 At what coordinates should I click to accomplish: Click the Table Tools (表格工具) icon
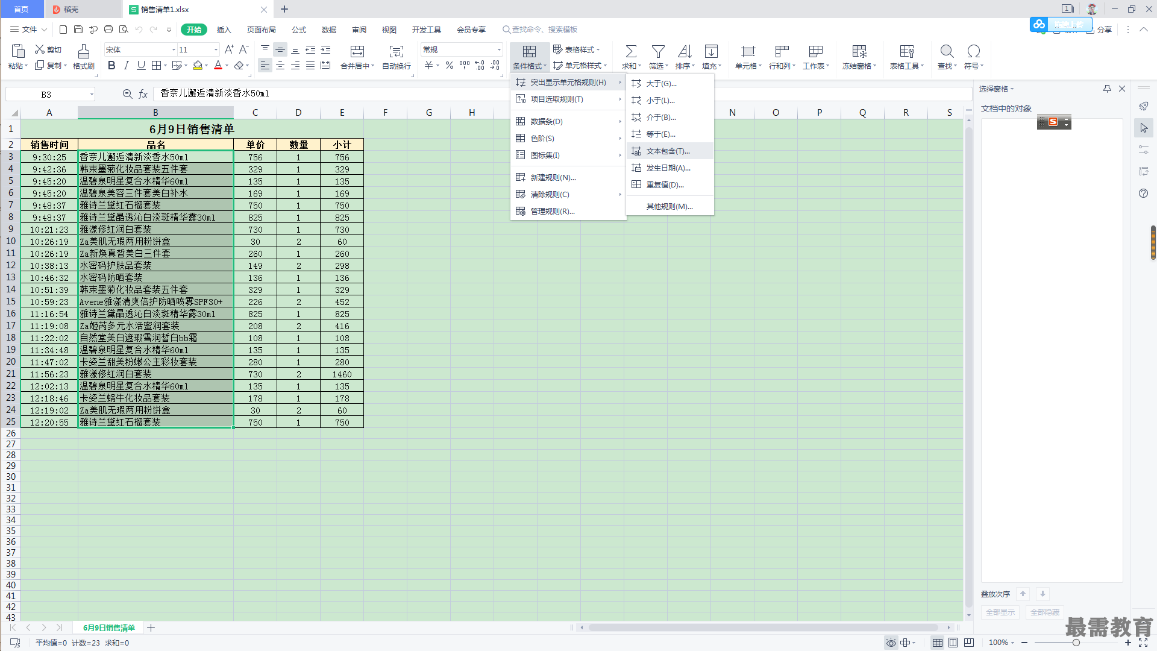907,51
